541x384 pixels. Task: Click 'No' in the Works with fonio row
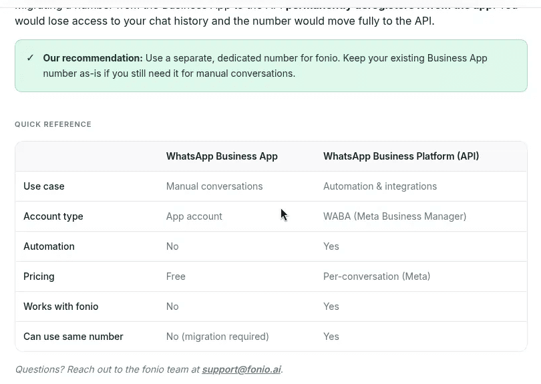pos(172,307)
